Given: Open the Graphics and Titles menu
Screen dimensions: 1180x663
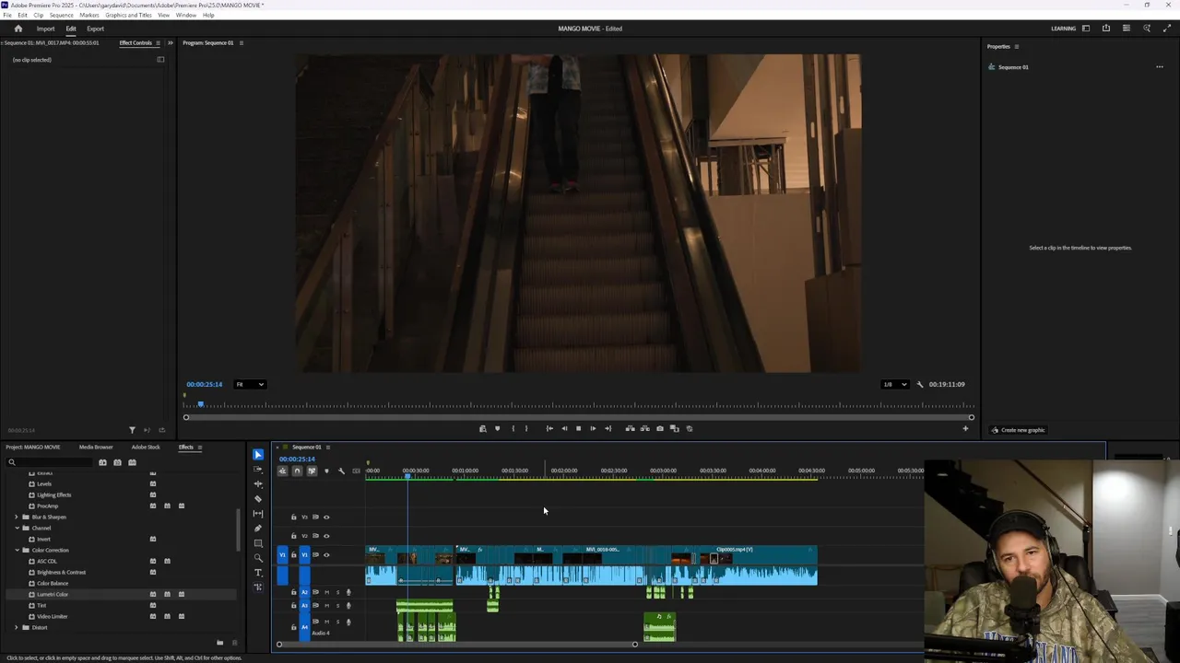Looking at the screenshot, I should point(129,16).
